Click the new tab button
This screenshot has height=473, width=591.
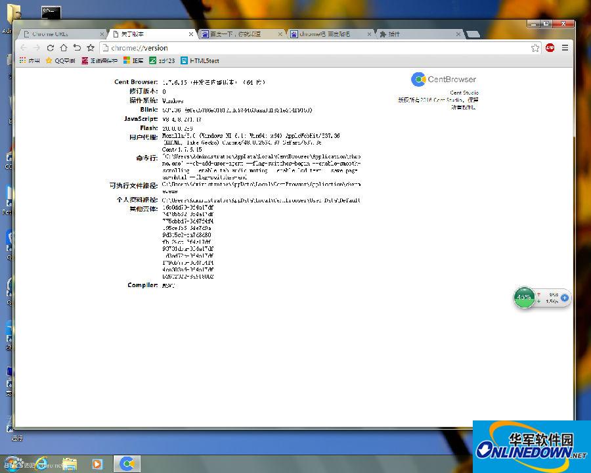[x=473, y=34]
